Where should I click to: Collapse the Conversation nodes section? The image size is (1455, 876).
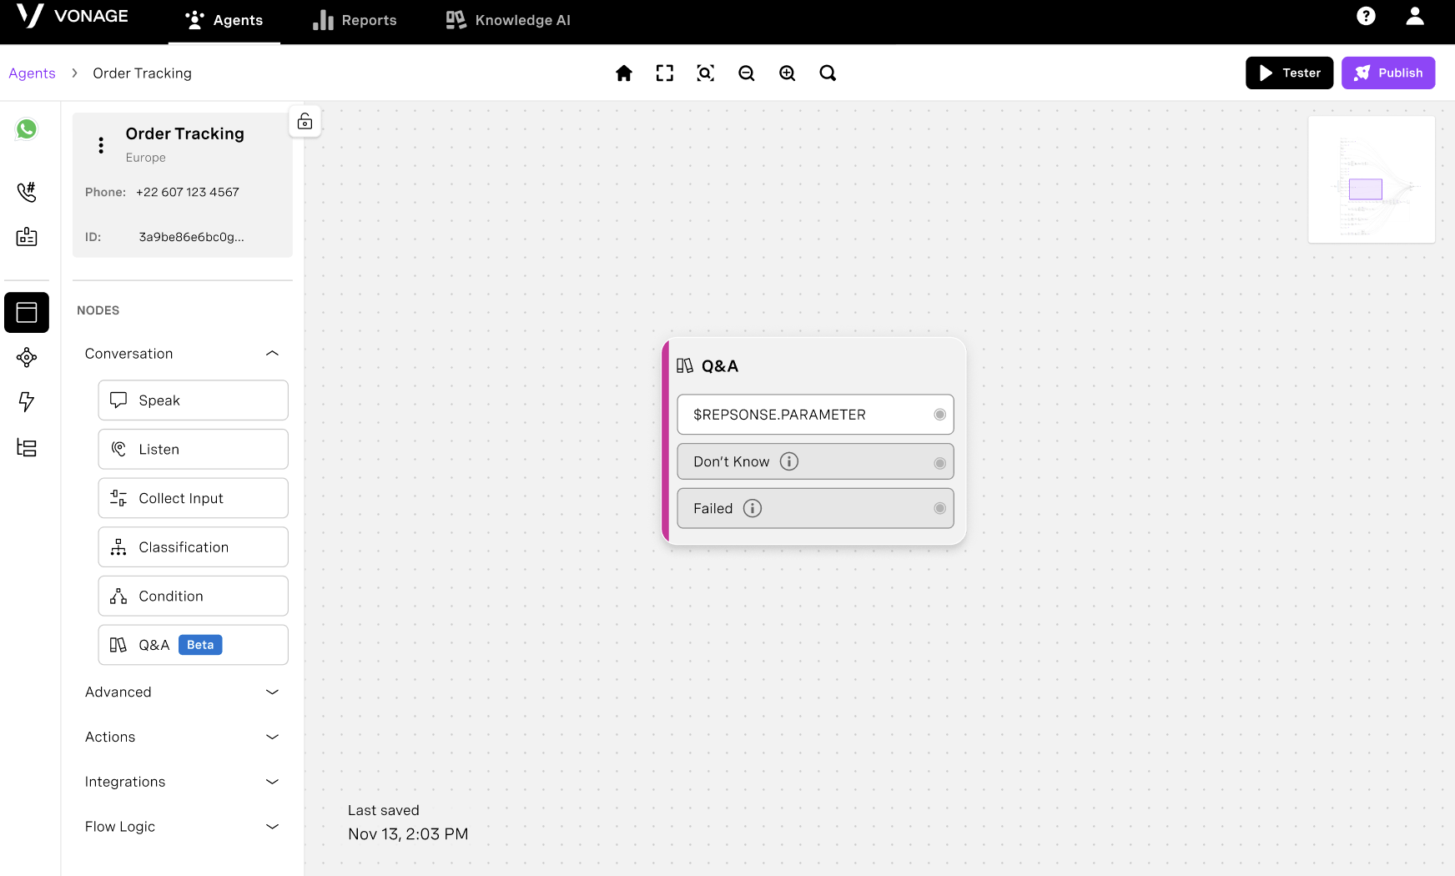[272, 354]
